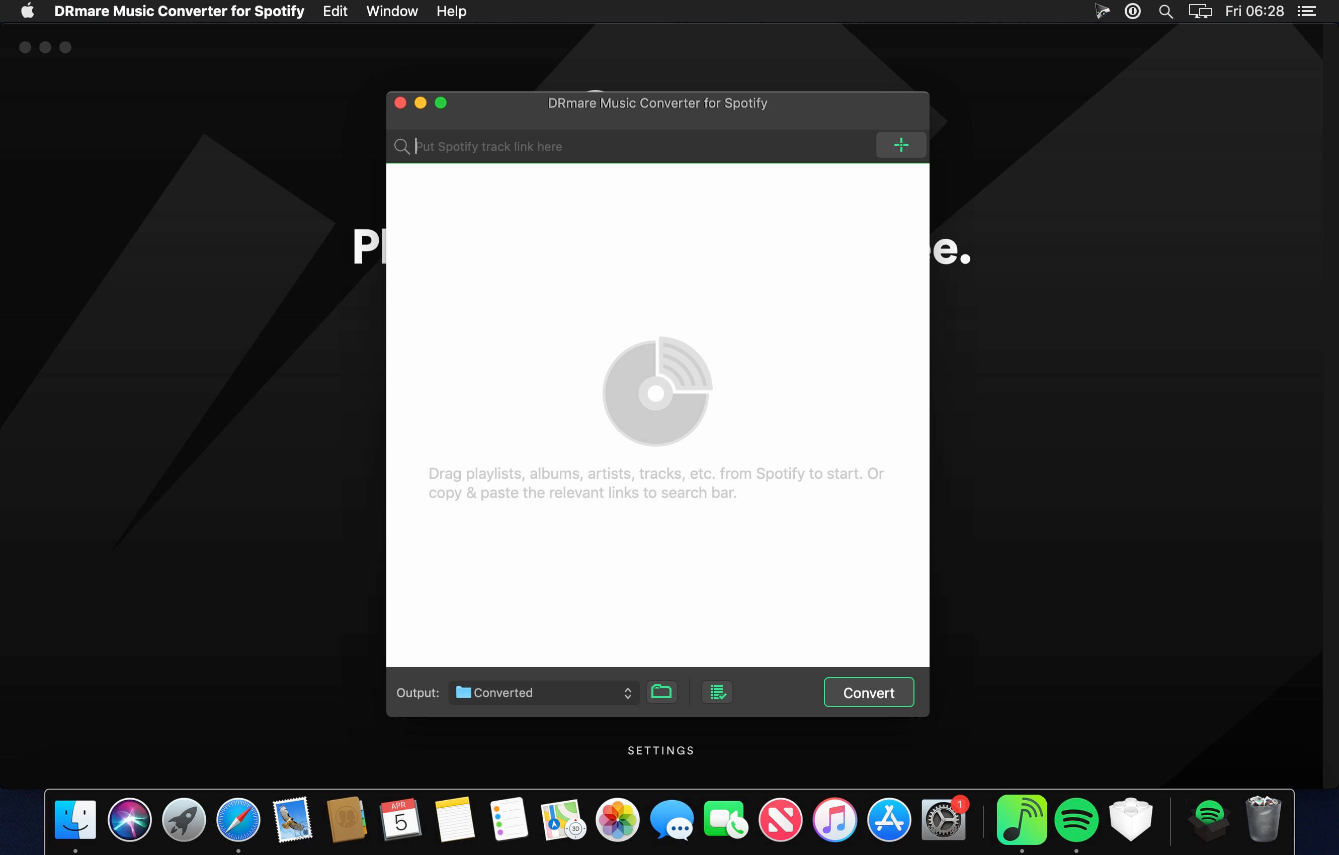Open the Trash in the Dock
This screenshot has width=1339, height=855.
point(1263,819)
